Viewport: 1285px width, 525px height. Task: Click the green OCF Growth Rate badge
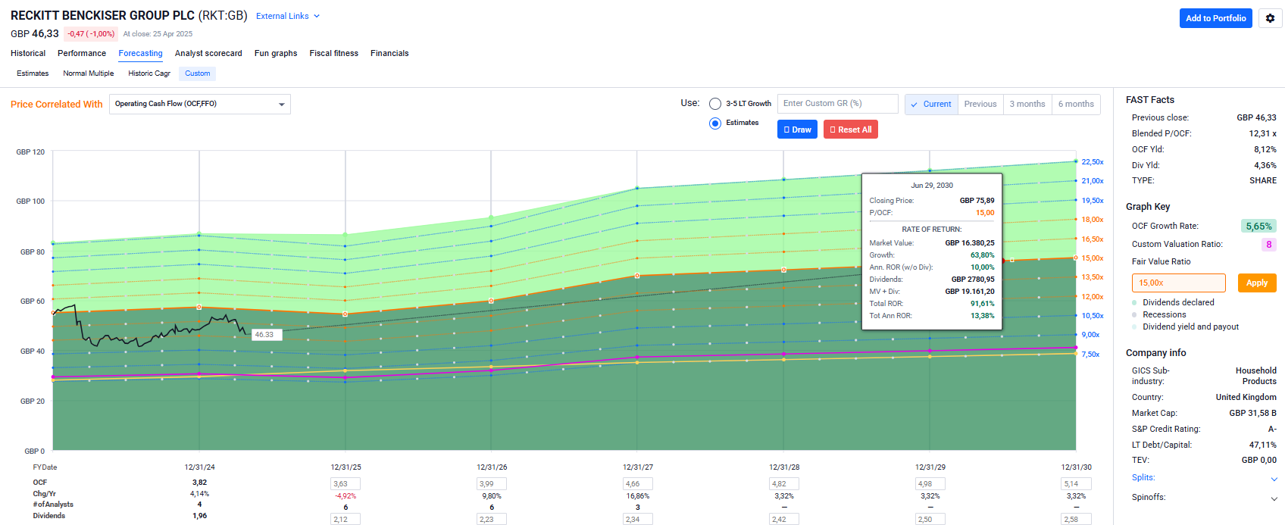[x=1259, y=226]
